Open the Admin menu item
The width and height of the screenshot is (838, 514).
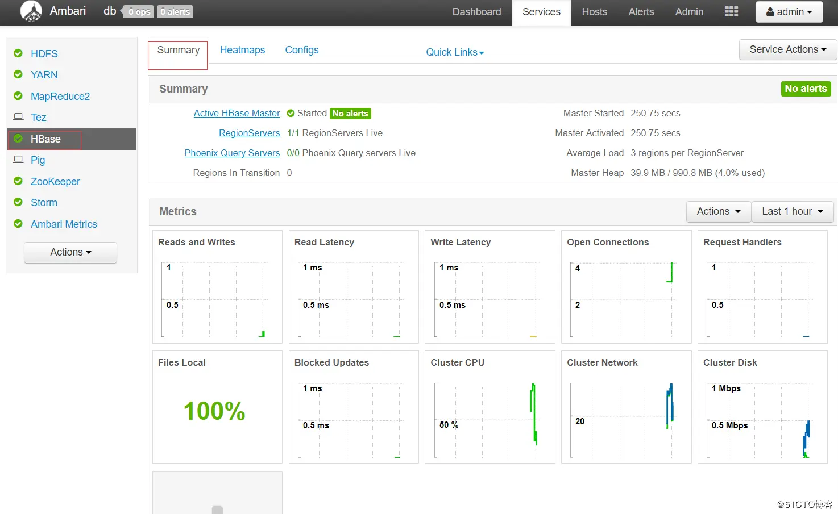(x=689, y=12)
